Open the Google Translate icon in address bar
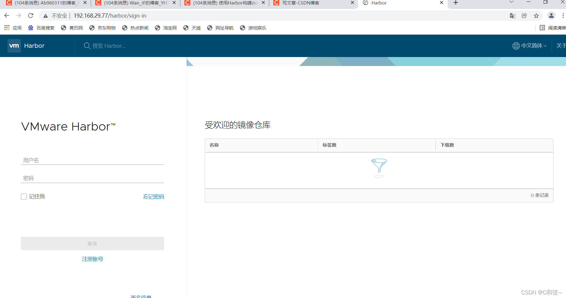Screen dimensions: 566x298 pos(512,16)
